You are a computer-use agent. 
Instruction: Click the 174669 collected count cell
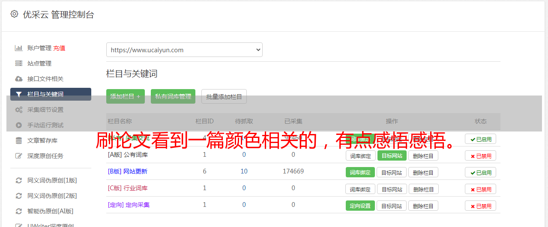click(293, 171)
